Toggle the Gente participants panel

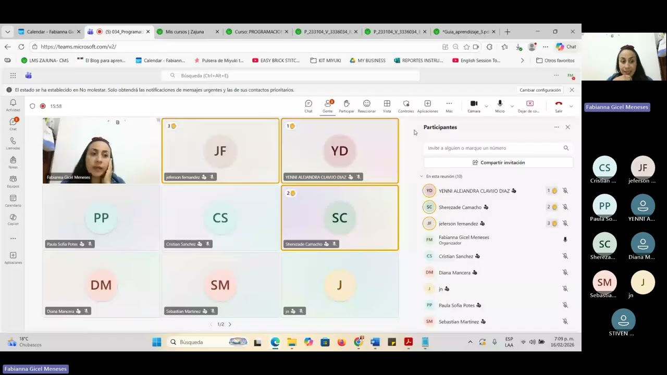327,106
